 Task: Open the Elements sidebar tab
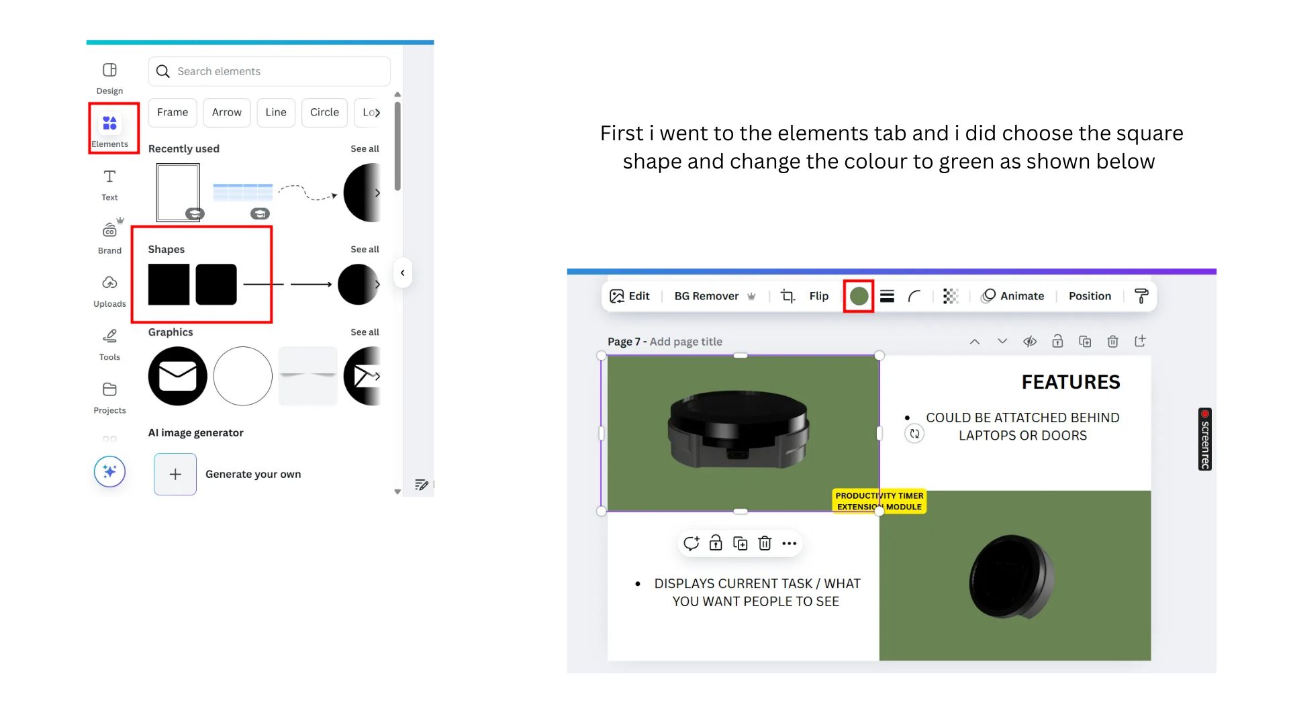[x=109, y=132]
